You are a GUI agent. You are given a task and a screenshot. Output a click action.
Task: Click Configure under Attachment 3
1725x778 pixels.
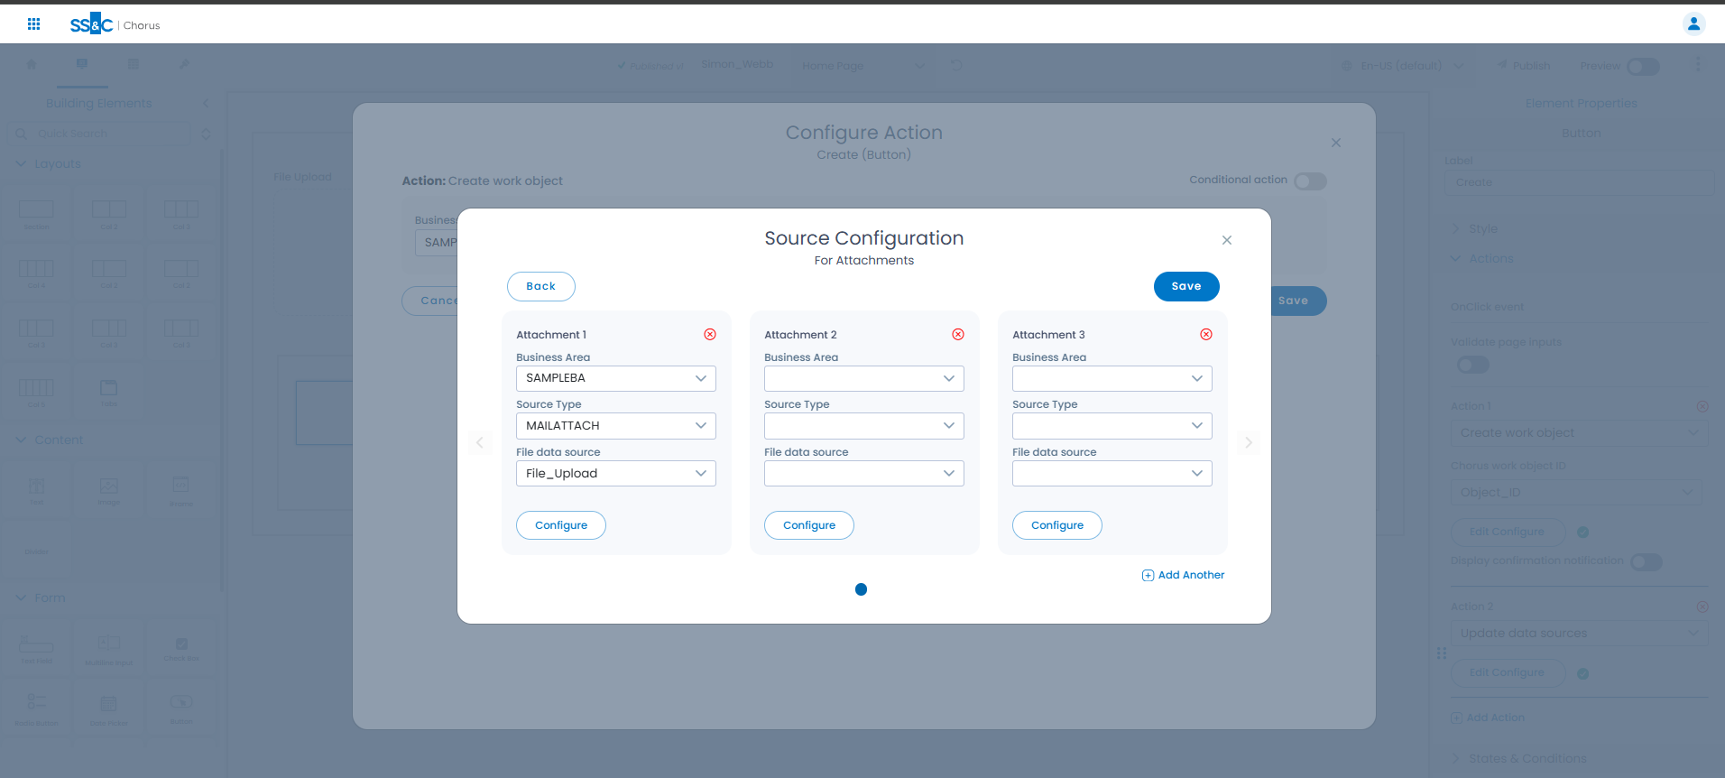[1057, 525]
